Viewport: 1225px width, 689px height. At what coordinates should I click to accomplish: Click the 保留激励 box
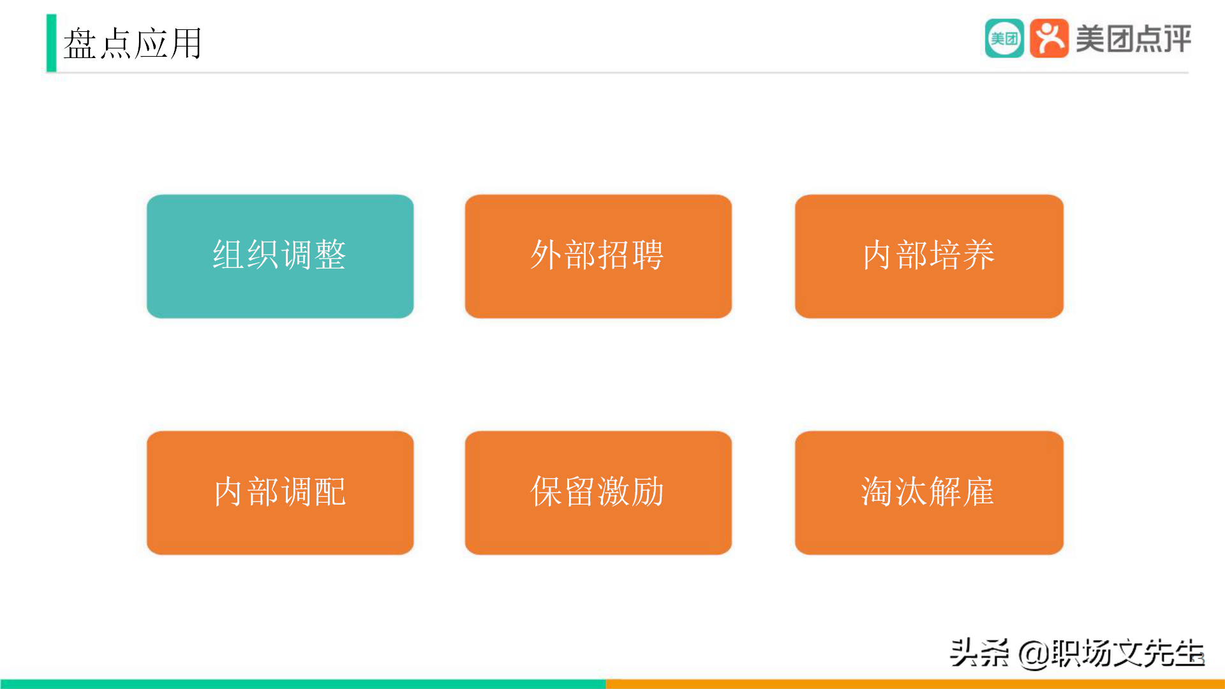click(598, 493)
